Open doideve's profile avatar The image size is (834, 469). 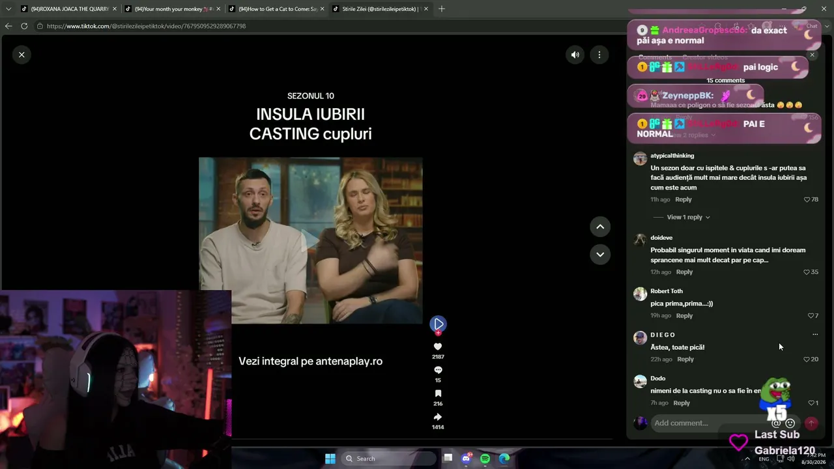pos(640,240)
